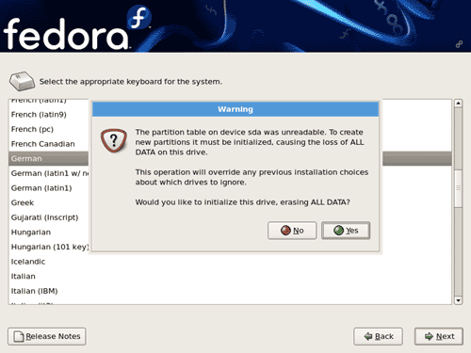The image size is (471, 353).
Task: Click the Release Notes document icon
Action: tap(19, 336)
